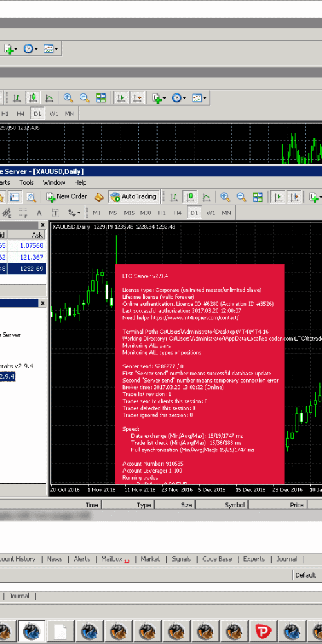Open the Alerts tab in Terminal

(82, 559)
